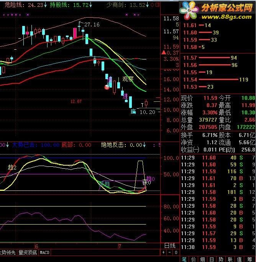This screenshot has height=262, width=256.
Task: Click the month 6 marker on time axis
Action: (37, 246)
